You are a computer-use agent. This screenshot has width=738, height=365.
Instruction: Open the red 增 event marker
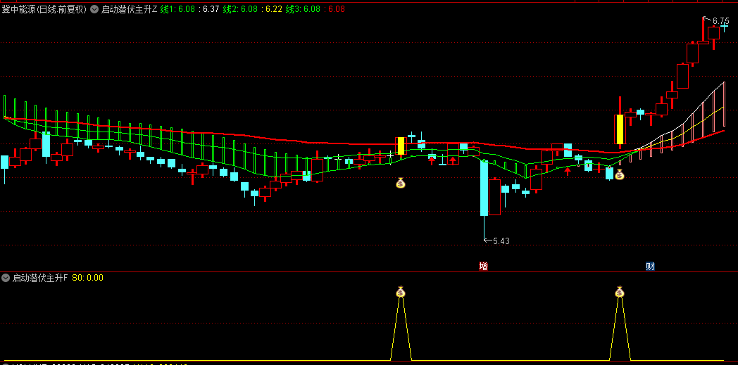pos(483,267)
